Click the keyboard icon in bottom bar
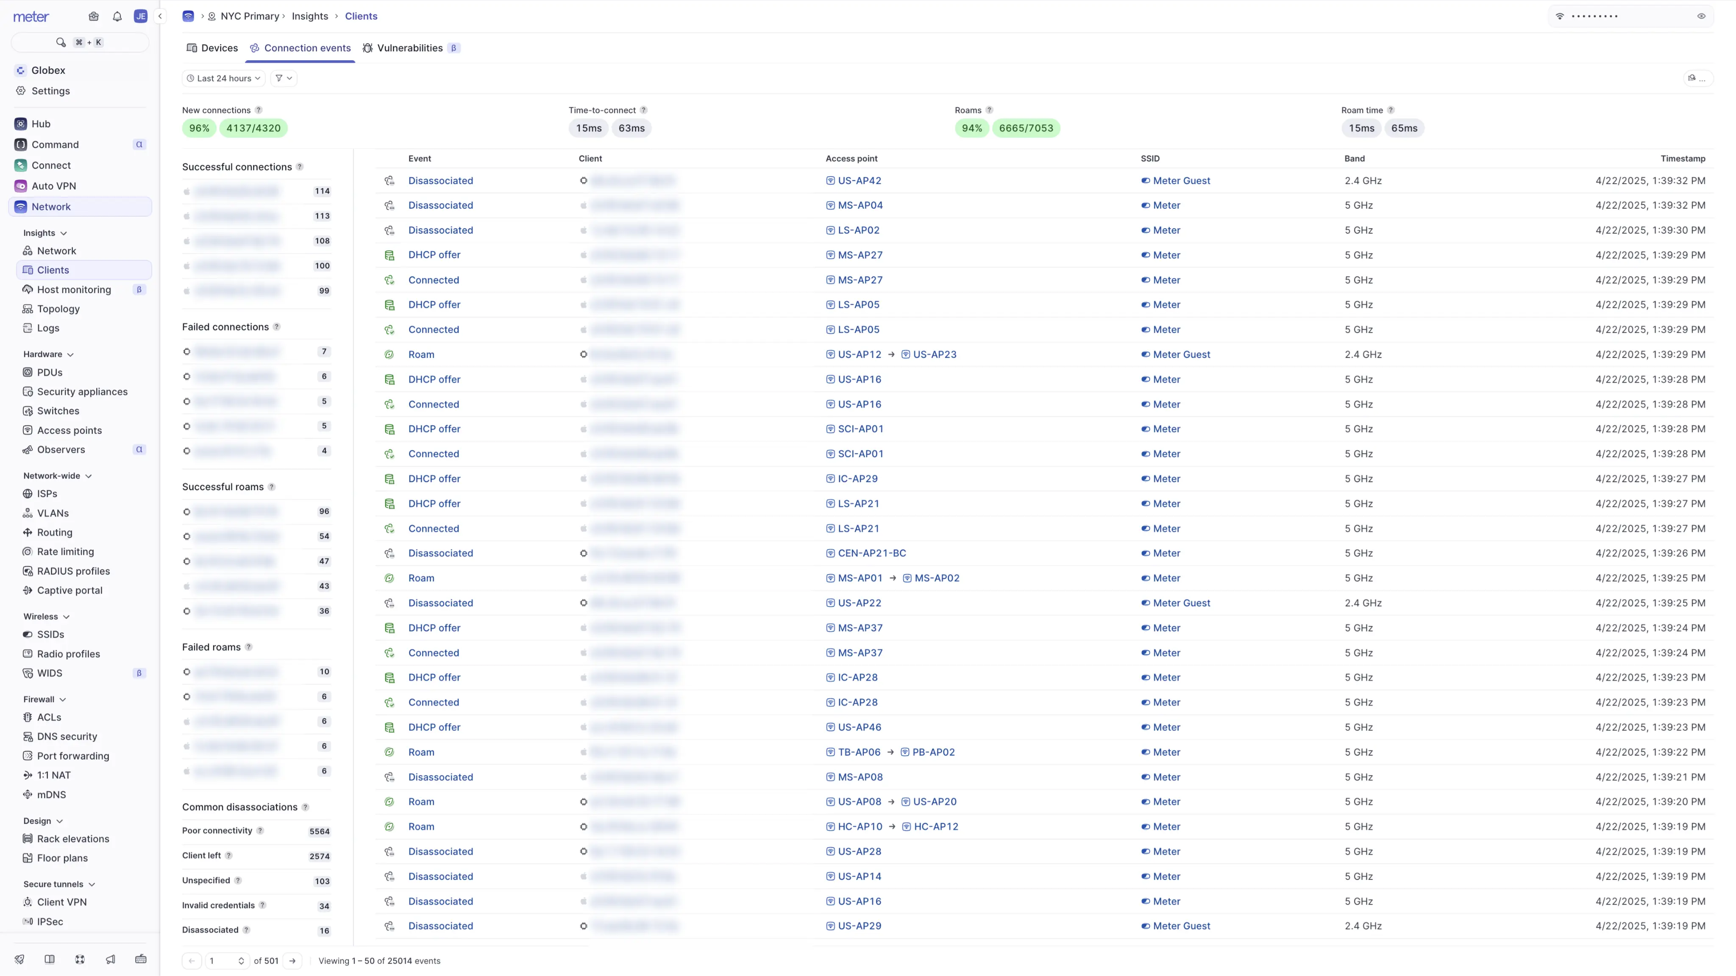The width and height of the screenshot is (1736, 976). click(x=141, y=959)
